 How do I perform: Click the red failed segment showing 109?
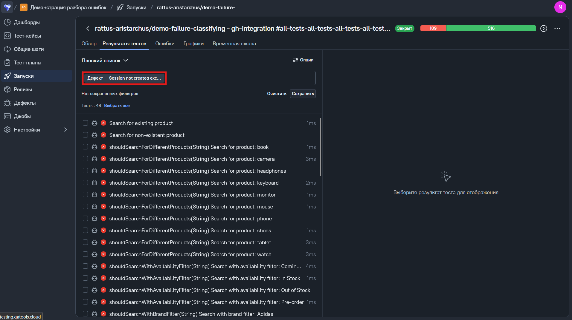[433, 28]
